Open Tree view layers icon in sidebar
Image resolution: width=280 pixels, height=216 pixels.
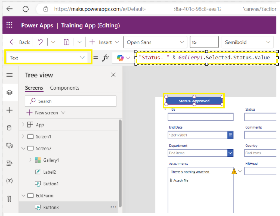coord(10,93)
